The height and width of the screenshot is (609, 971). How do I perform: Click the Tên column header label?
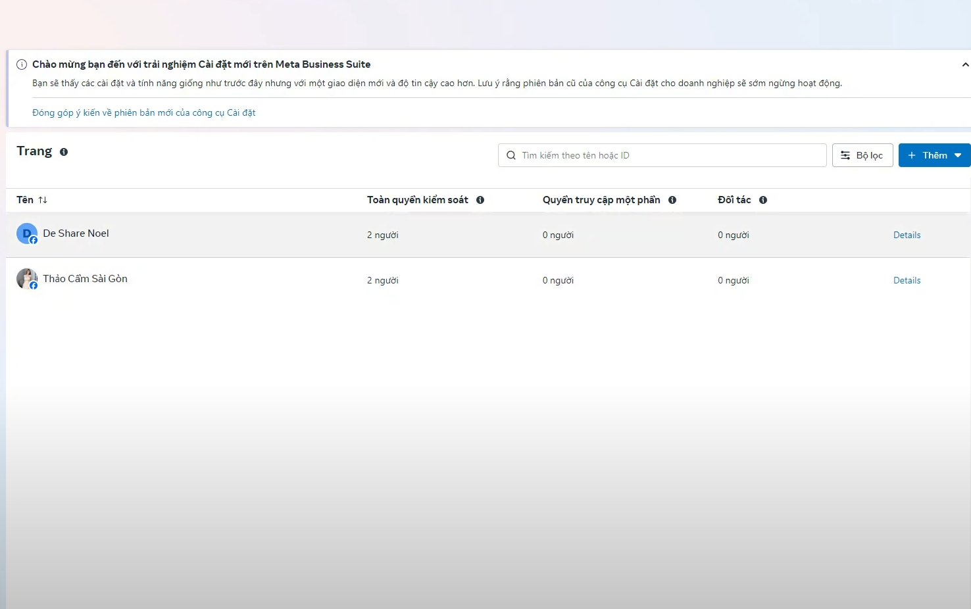tap(25, 200)
